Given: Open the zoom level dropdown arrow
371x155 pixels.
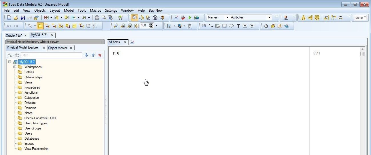Looking at the screenshot, I should (156, 26).
